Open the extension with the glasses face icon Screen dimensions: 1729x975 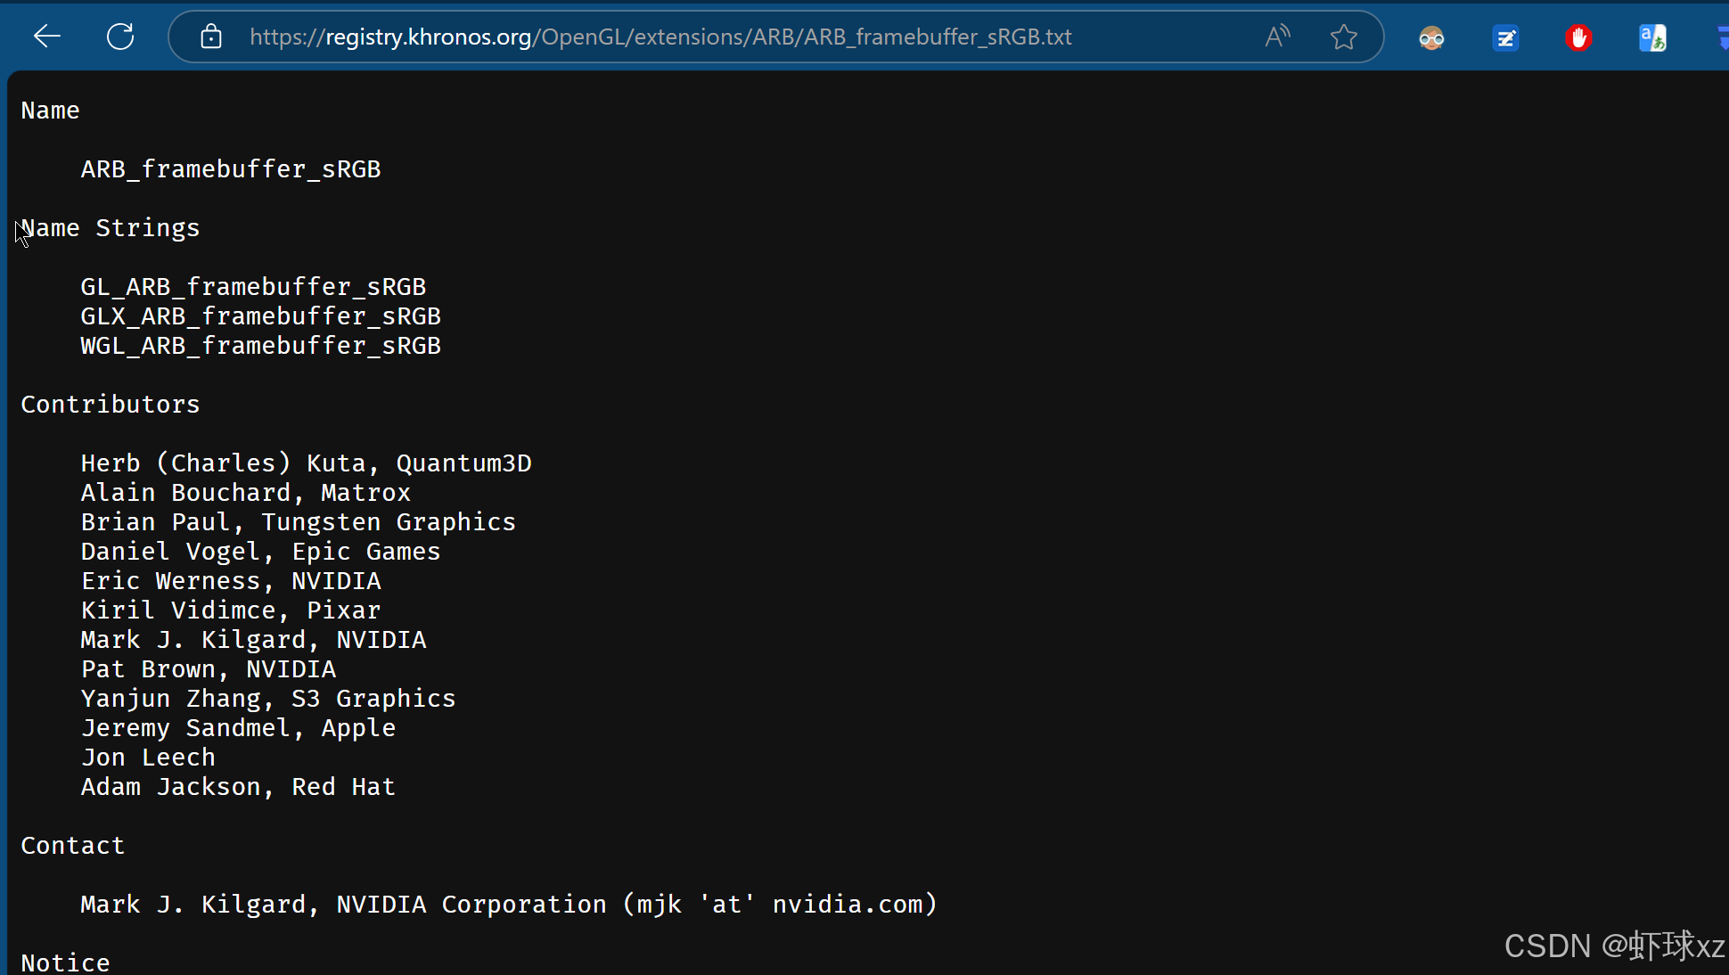pyautogui.click(x=1431, y=37)
